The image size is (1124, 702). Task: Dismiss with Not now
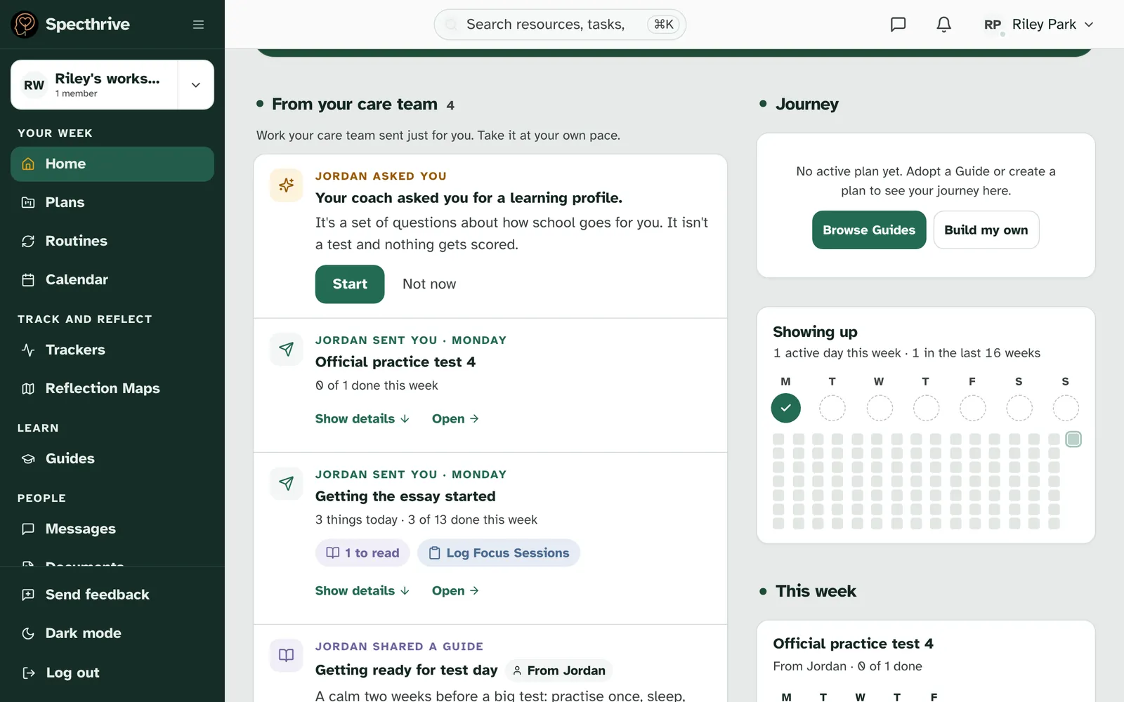click(429, 284)
